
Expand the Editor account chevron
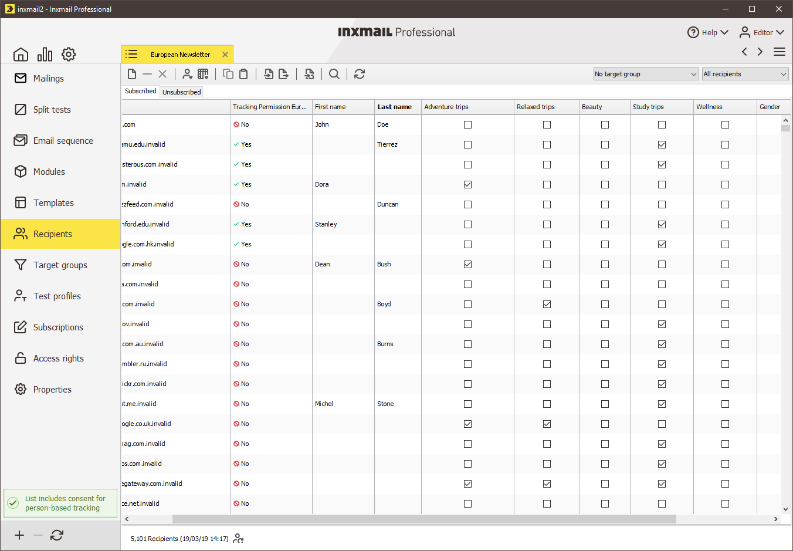click(x=780, y=32)
